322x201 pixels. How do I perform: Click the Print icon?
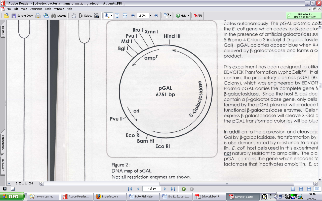tap(38, 16)
